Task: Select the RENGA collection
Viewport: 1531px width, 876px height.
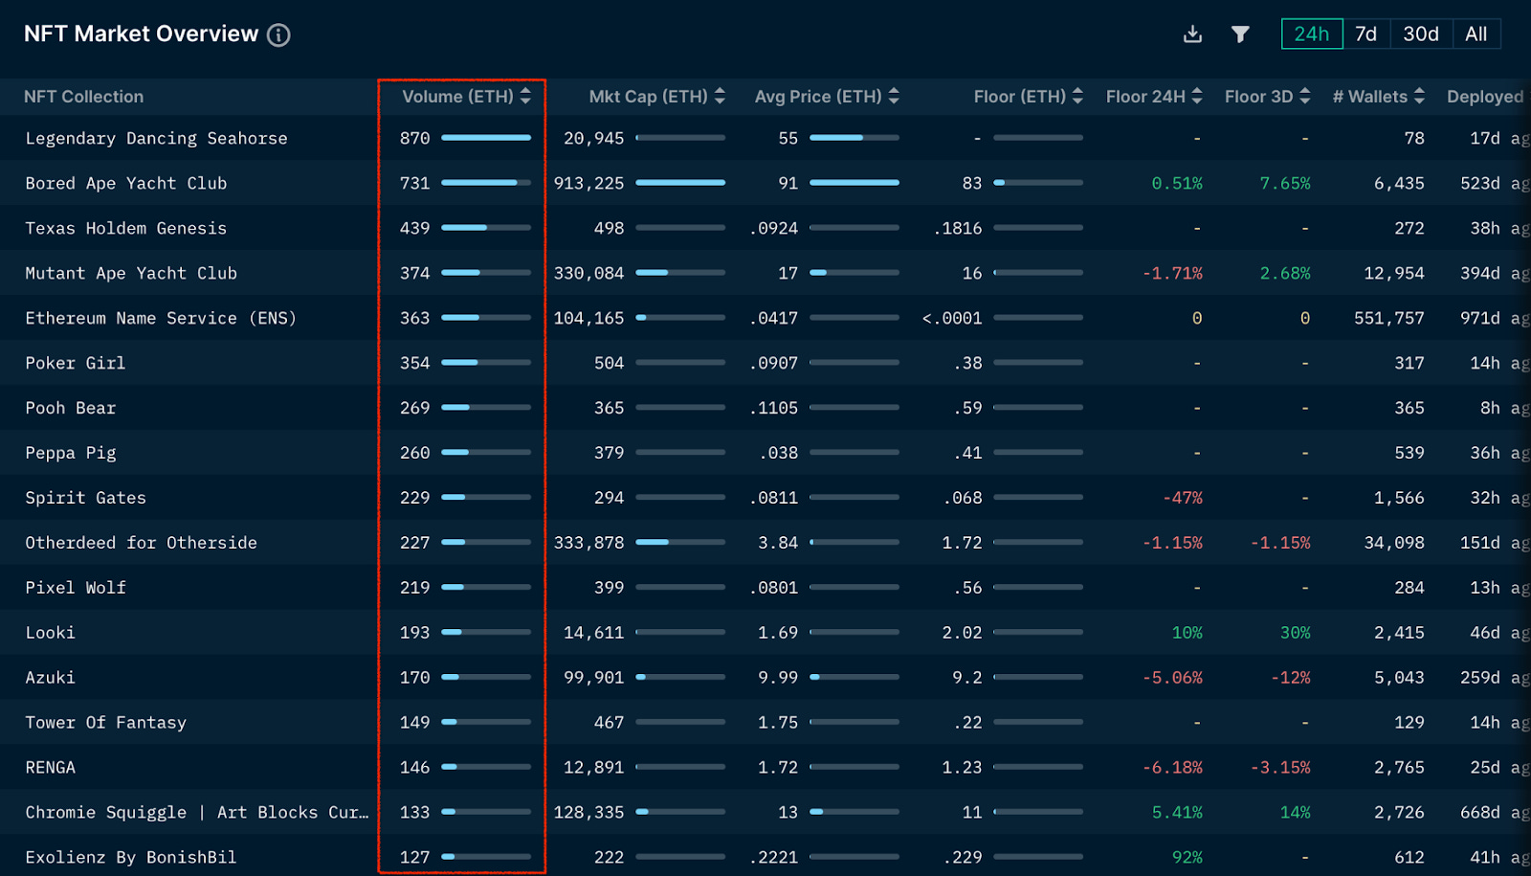Action: click(x=51, y=768)
